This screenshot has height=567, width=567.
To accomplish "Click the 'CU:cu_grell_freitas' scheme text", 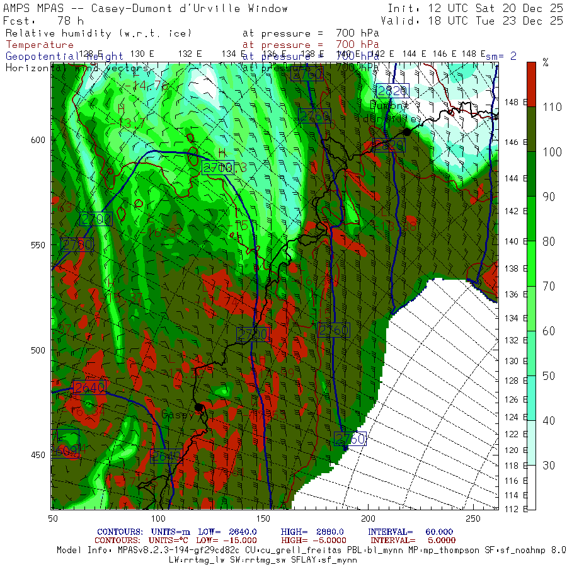I will [x=294, y=551].
